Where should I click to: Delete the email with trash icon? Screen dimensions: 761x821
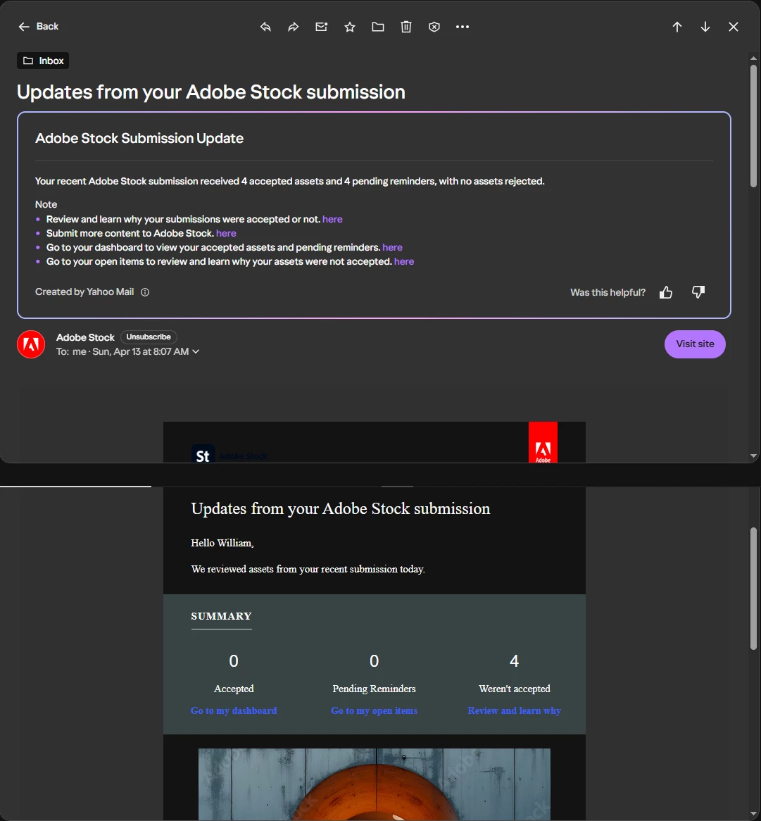(406, 27)
